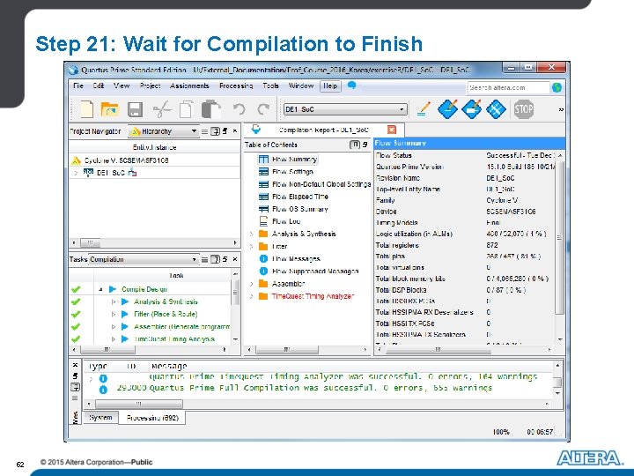Screen dimensions: 634x476
Task: Expand the Analysis & Synthesis report folder
Action: click(251, 234)
